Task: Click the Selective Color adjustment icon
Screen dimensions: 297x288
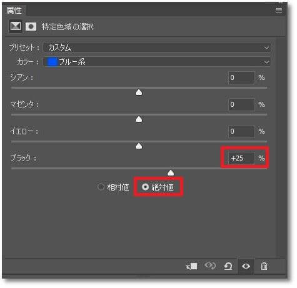Action: pos(16,26)
